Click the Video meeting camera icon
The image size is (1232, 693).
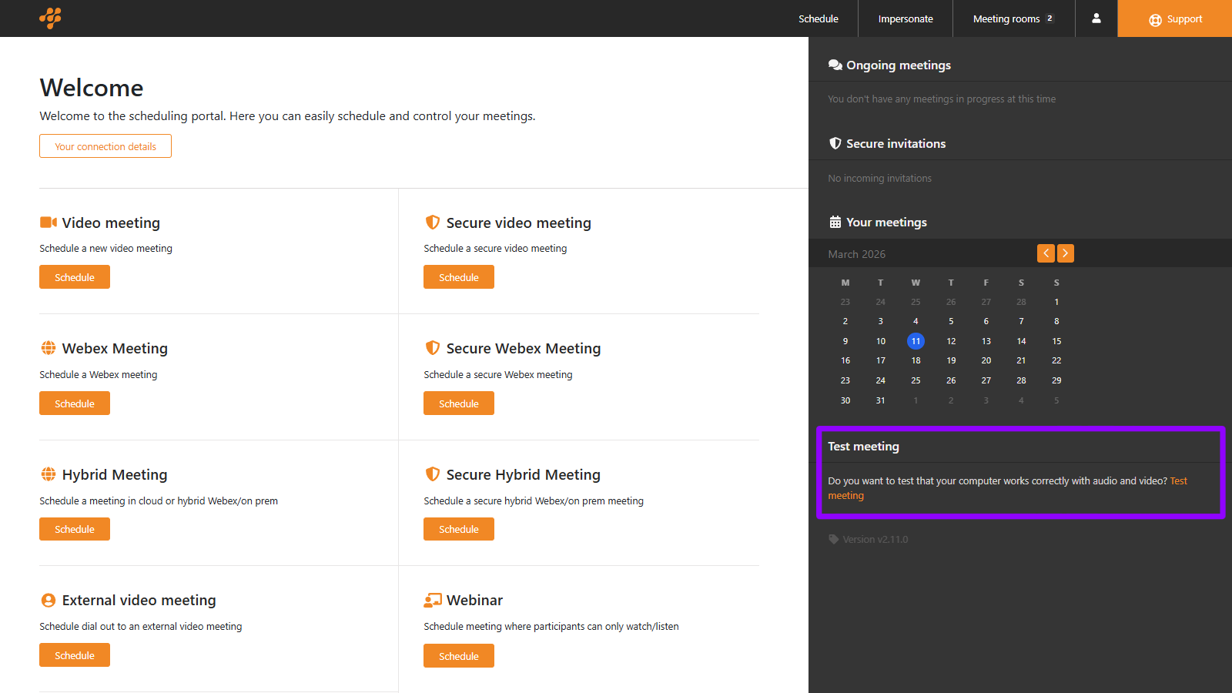pyautogui.click(x=49, y=223)
